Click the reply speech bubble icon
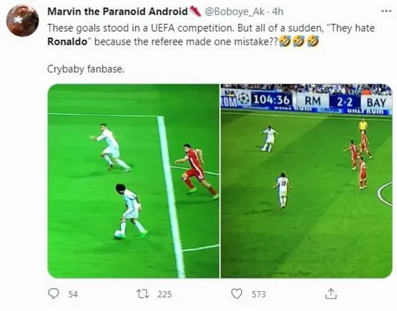The width and height of the screenshot is (397, 311). tap(53, 294)
